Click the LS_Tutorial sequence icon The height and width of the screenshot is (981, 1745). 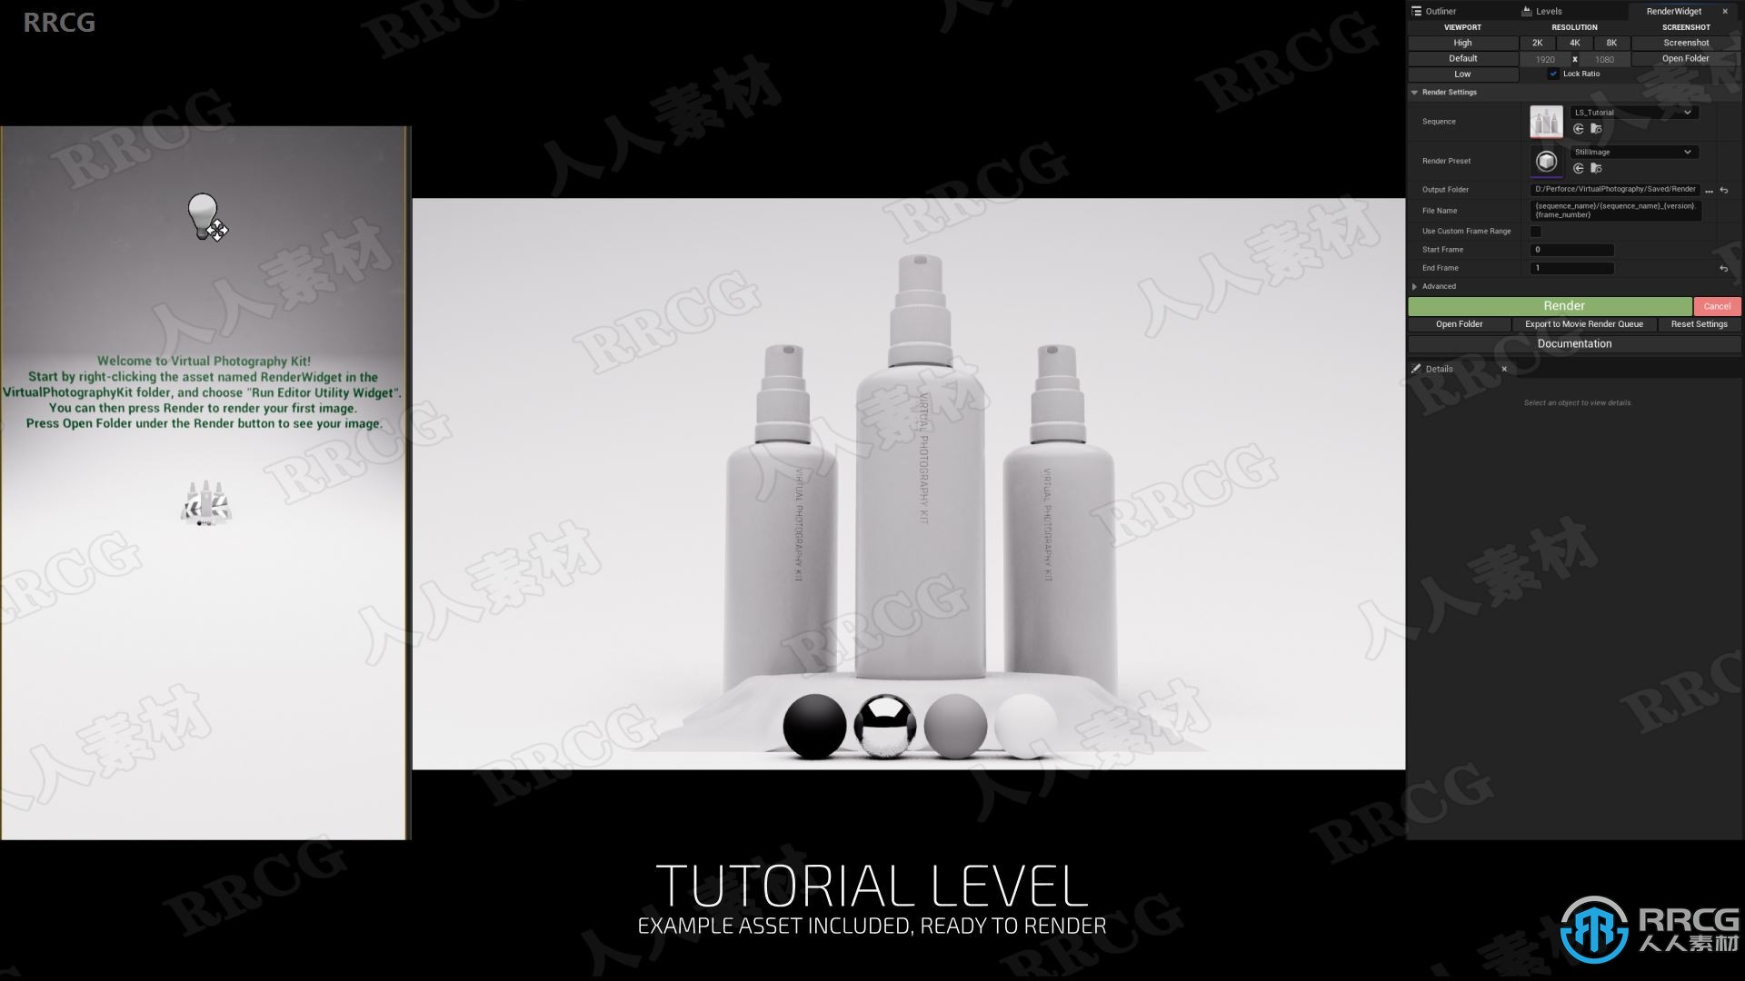[1547, 120]
